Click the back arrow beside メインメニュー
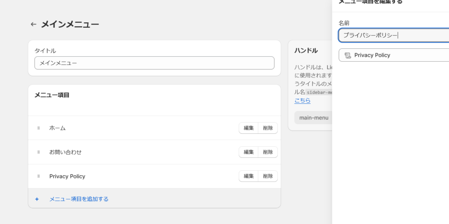The image size is (449, 224). coord(33,25)
